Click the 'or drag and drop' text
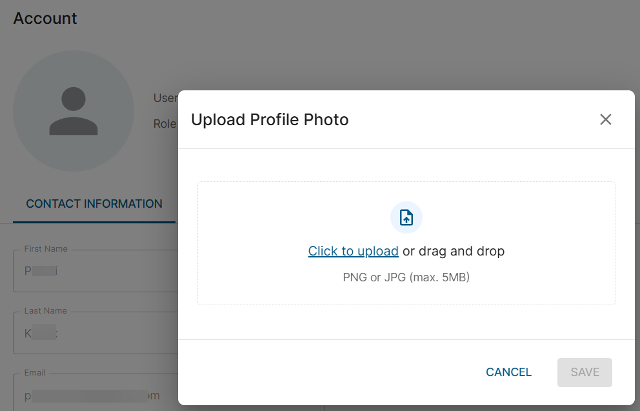640x411 pixels. tap(454, 251)
